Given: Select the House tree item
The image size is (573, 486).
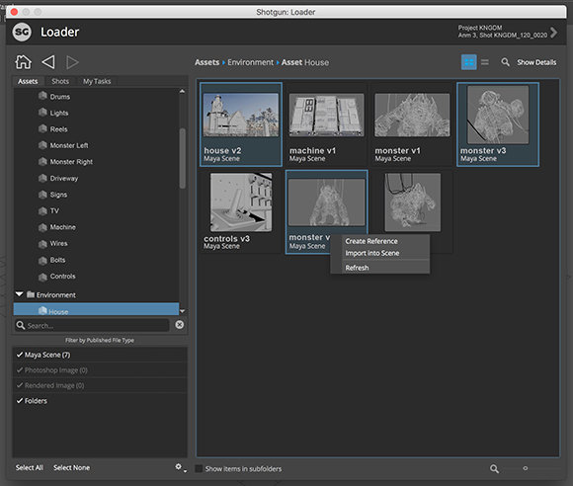Looking at the screenshot, I should pyautogui.click(x=96, y=309).
